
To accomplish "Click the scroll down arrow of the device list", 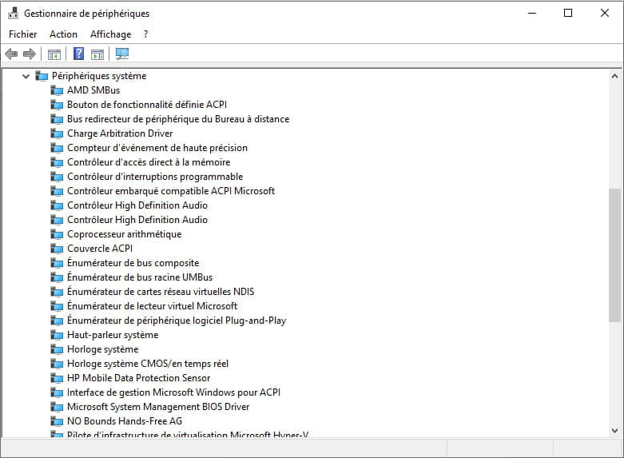I will [x=615, y=431].
